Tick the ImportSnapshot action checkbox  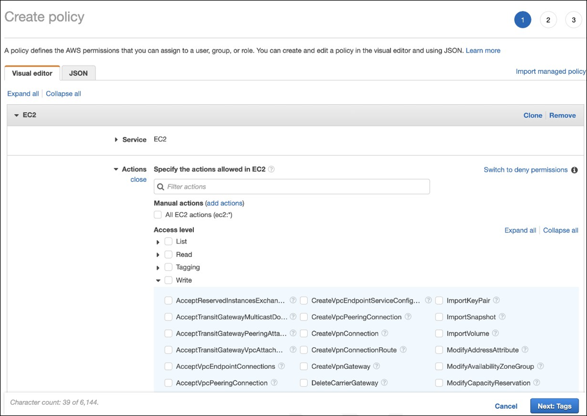pyautogui.click(x=439, y=317)
